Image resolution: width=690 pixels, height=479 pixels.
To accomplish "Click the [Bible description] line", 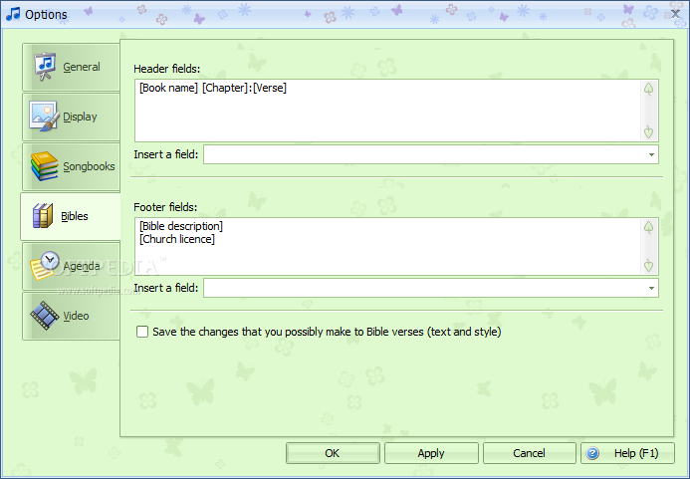I will [181, 226].
